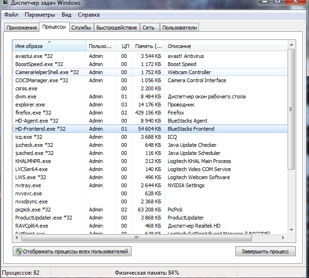Viewport: 309px width, 278px height.
Task: Click the scroll up arrow of process list
Action: click(x=291, y=45)
